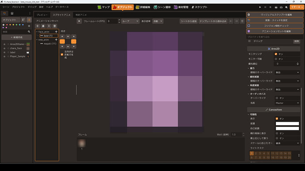Click the コリジョン相性チェック button
The image size is (305, 171).
coord(274,26)
